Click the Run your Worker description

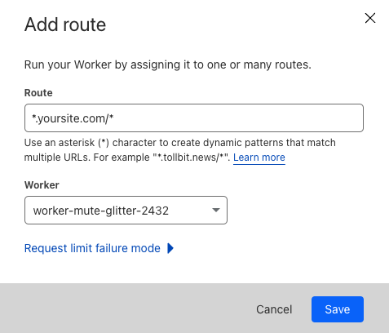tap(168, 64)
